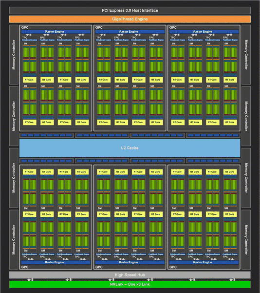
Task: Click the GPC label of the top-right cluster
Action: (173, 27)
